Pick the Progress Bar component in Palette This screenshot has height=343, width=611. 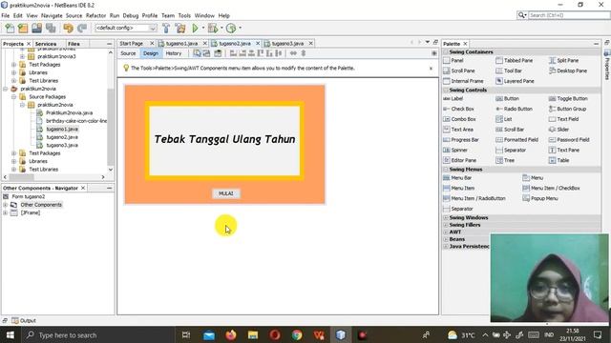(x=461, y=140)
